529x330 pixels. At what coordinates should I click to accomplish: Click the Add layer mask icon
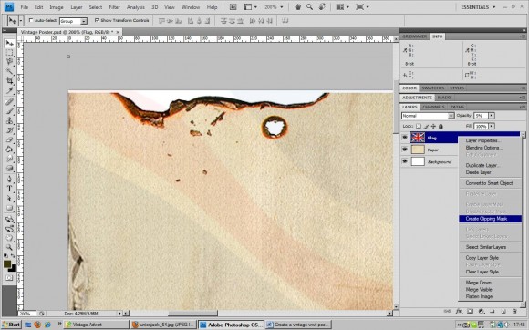[470, 311]
